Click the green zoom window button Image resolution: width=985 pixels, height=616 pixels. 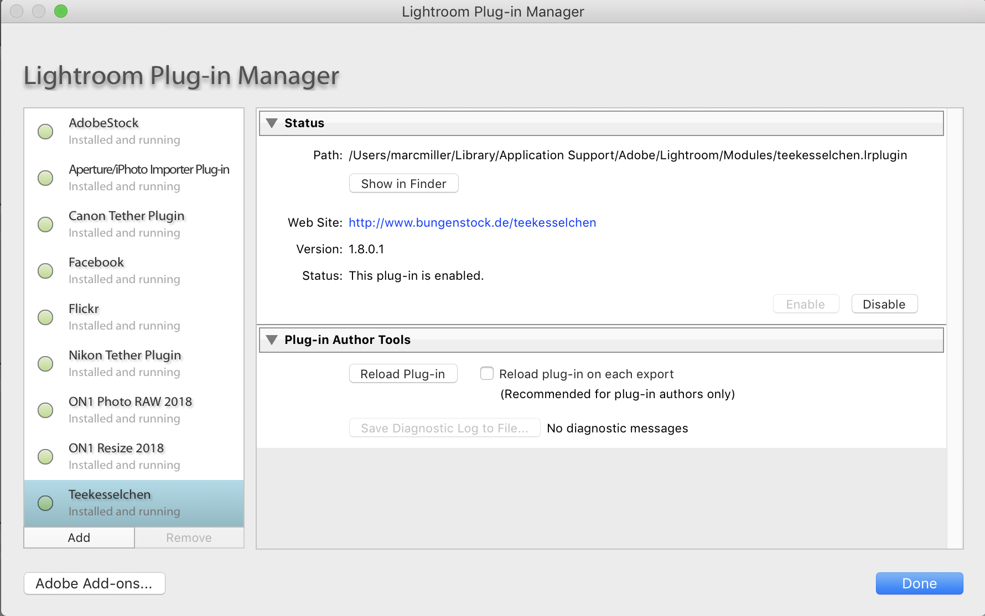pos(61,11)
